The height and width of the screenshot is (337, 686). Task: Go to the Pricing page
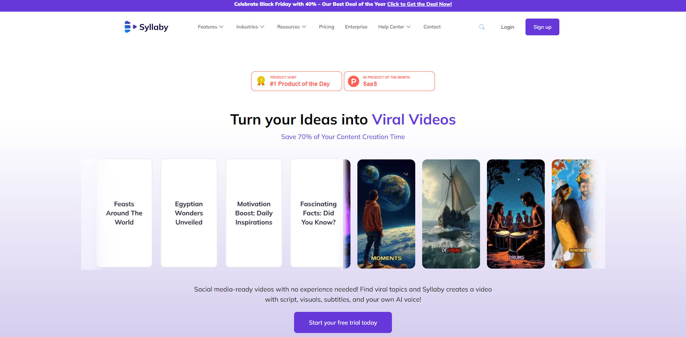(326, 27)
